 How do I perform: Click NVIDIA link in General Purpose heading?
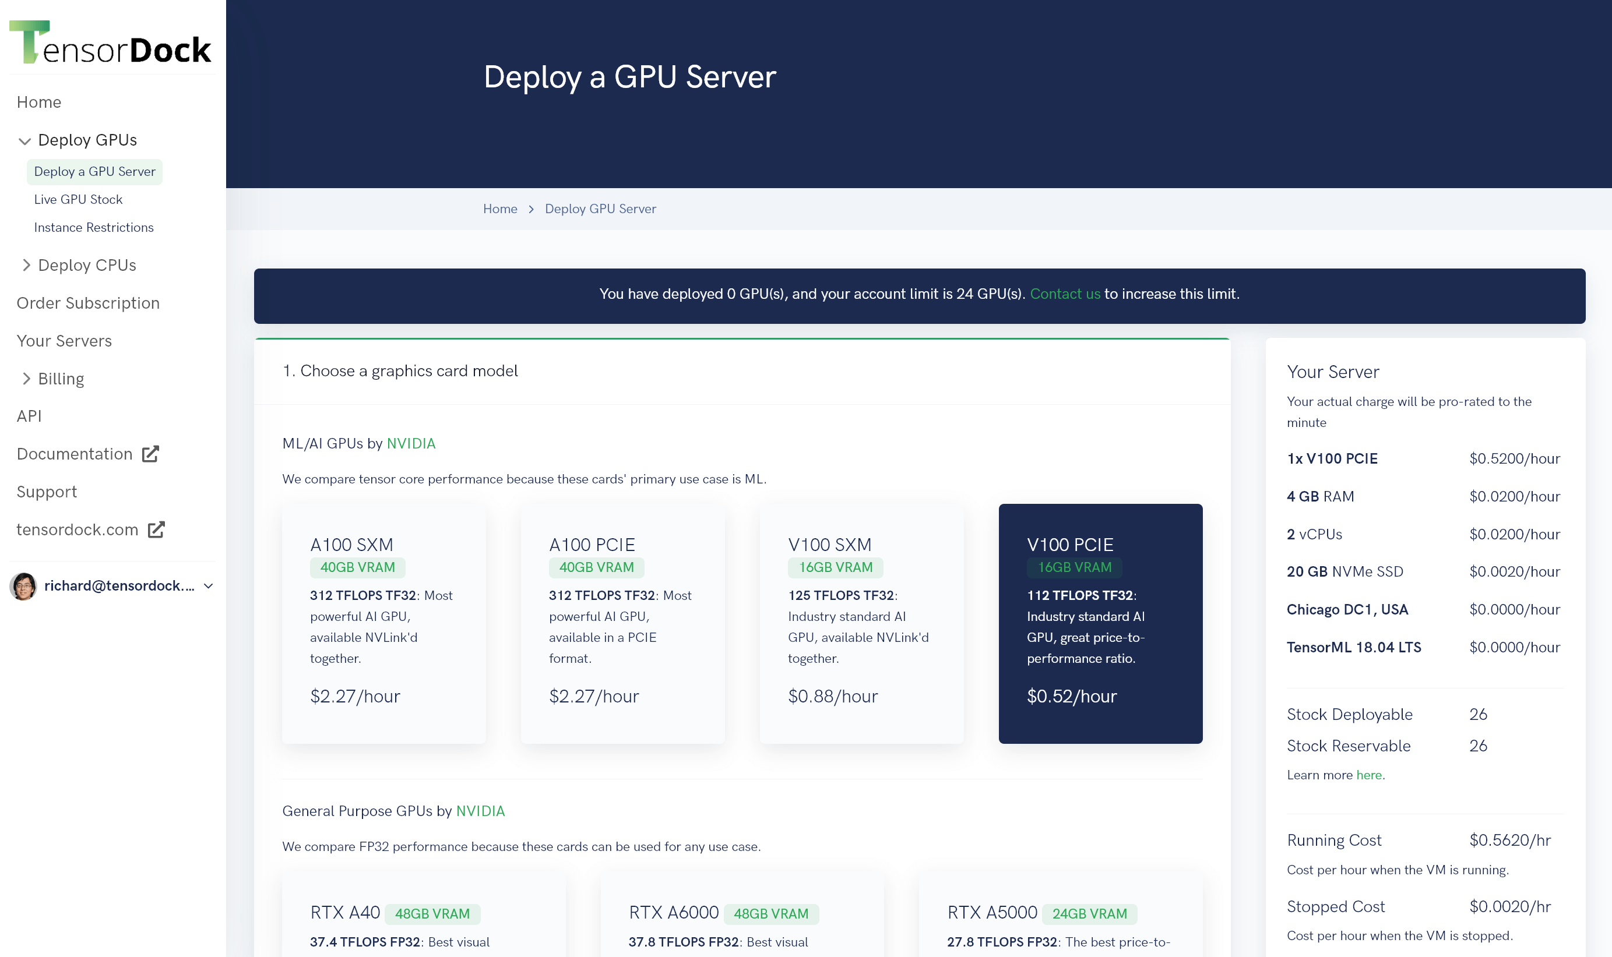tap(480, 811)
